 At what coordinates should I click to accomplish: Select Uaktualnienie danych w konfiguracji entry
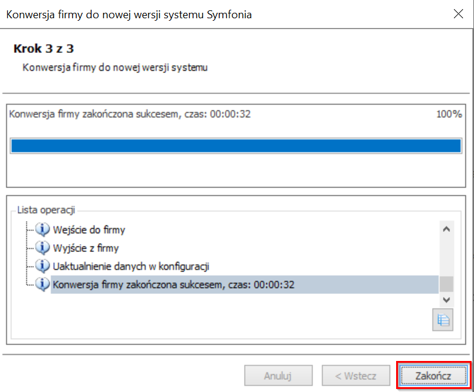tap(131, 267)
